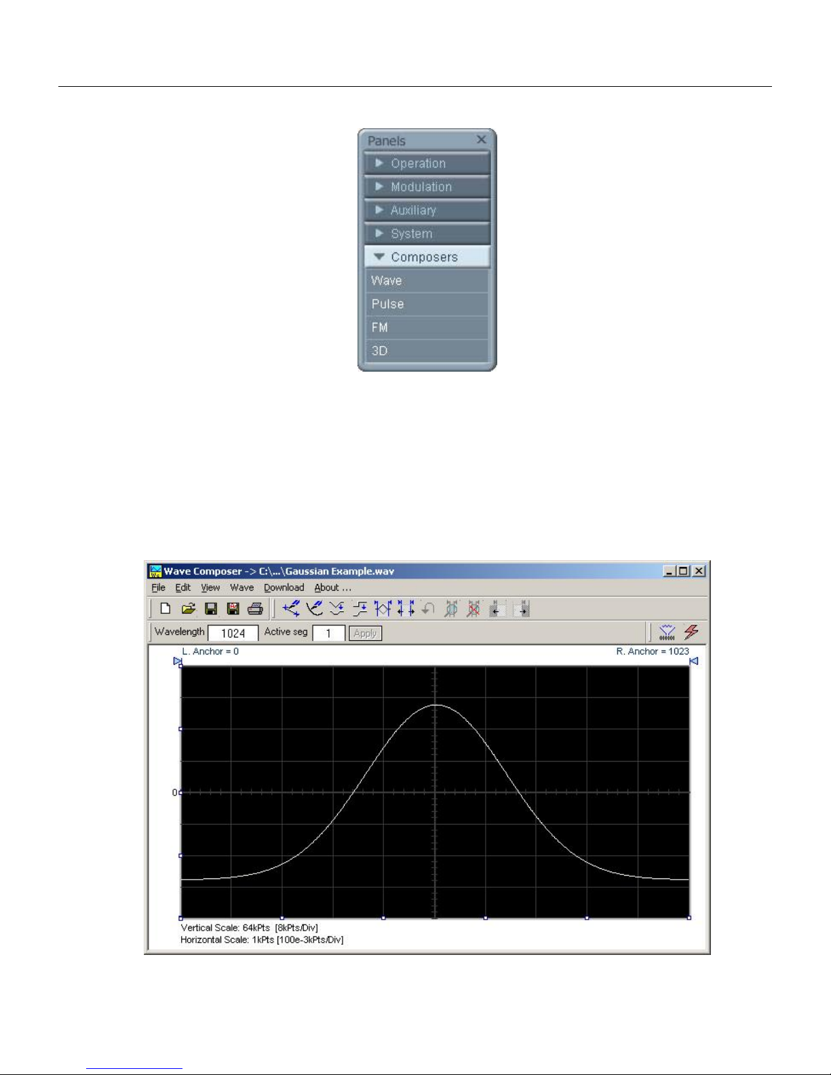Maximize the Wave Composer window

pyautogui.click(x=683, y=571)
